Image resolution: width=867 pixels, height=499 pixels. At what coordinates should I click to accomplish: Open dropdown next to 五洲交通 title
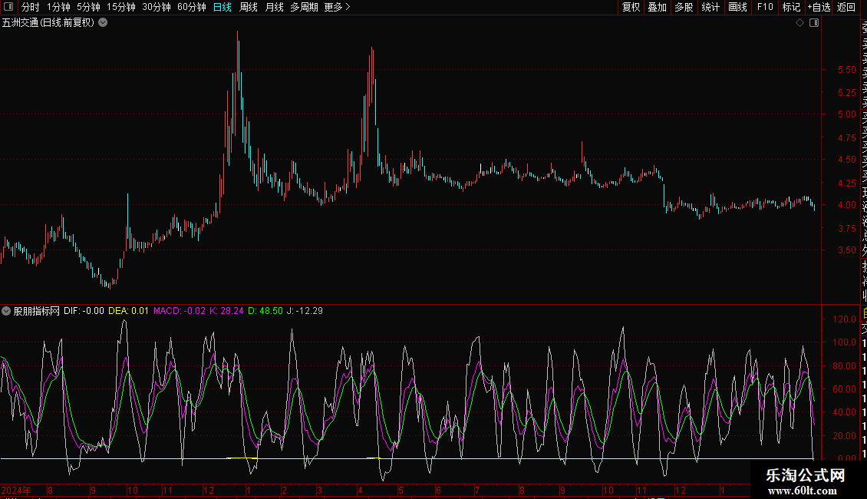[x=103, y=23]
